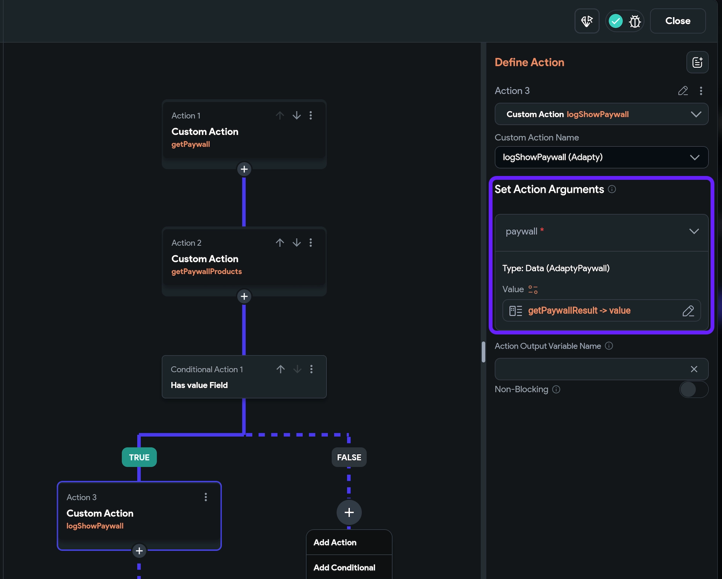The image size is (722, 579).
Task: Edit the getPaywallResult value with pencil icon
Action: tap(688, 311)
